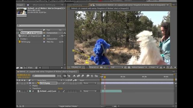Toggle hide shy layers icon
Viewport: 193px width, 108px height.
(x=74, y=76)
